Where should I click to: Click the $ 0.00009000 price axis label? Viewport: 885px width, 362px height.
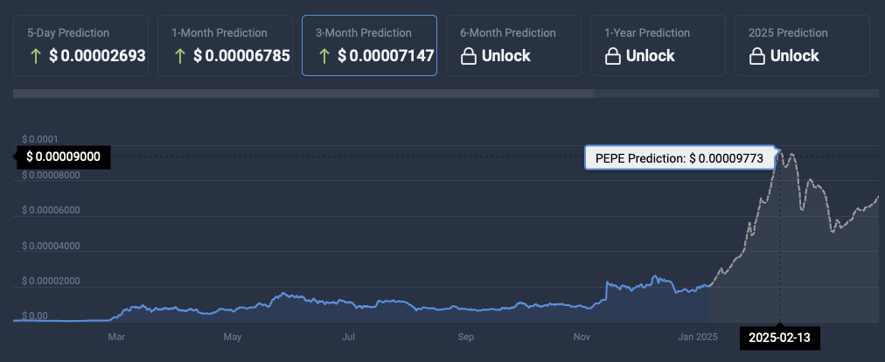pyautogui.click(x=63, y=157)
